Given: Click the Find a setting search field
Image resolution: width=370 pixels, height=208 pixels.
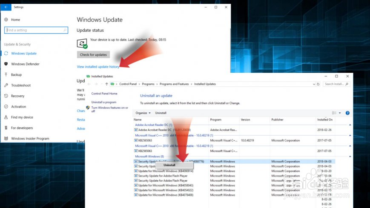Looking at the screenshot, I should pos(36,30).
